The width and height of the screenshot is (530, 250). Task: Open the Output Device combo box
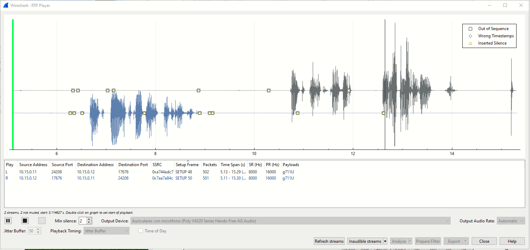point(290,221)
